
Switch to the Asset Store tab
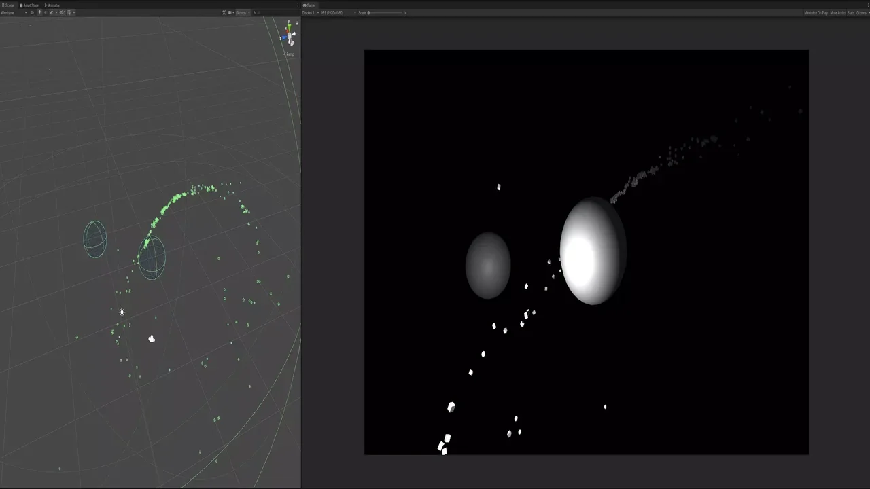click(x=29, y=5)
